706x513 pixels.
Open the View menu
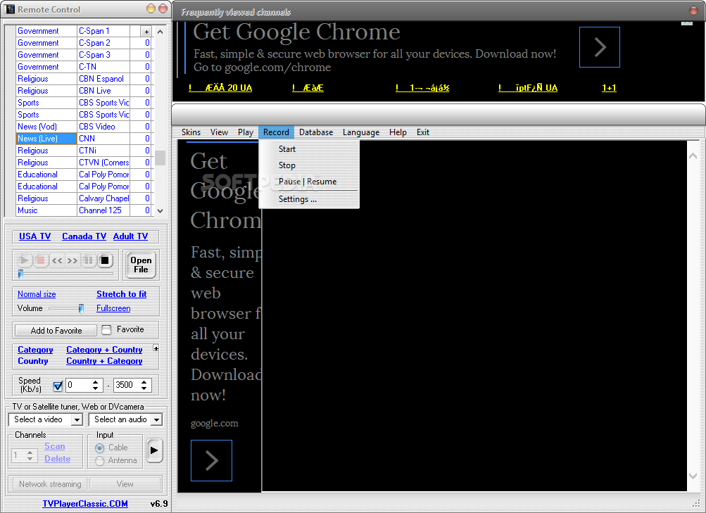219,132
